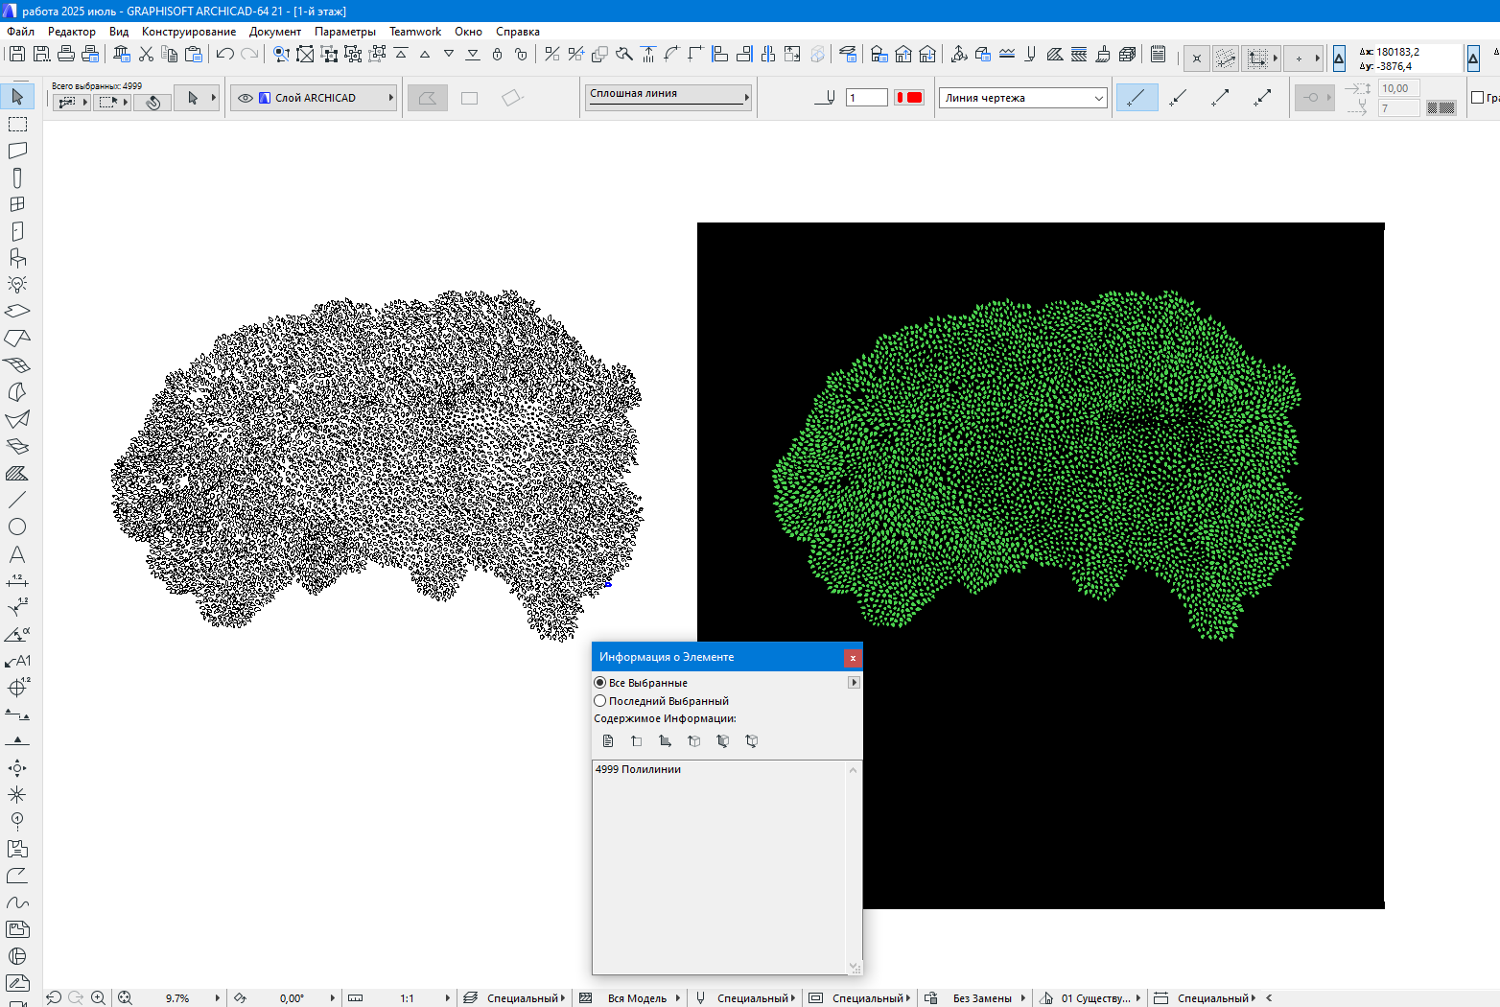Activate the Line tool in the toolbox

tap(17, 500)
